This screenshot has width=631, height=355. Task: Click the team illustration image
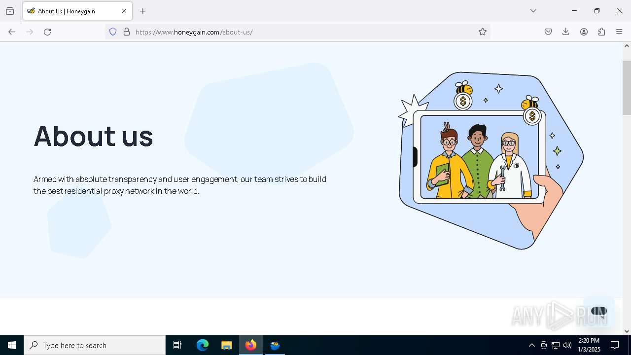pyautogui.click(x=491, y=160)
